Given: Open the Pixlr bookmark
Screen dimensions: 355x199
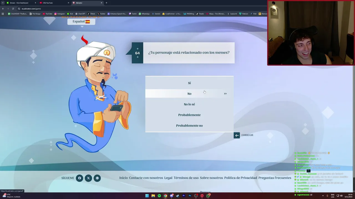Looking at the screenshot, I should (253, 14).
